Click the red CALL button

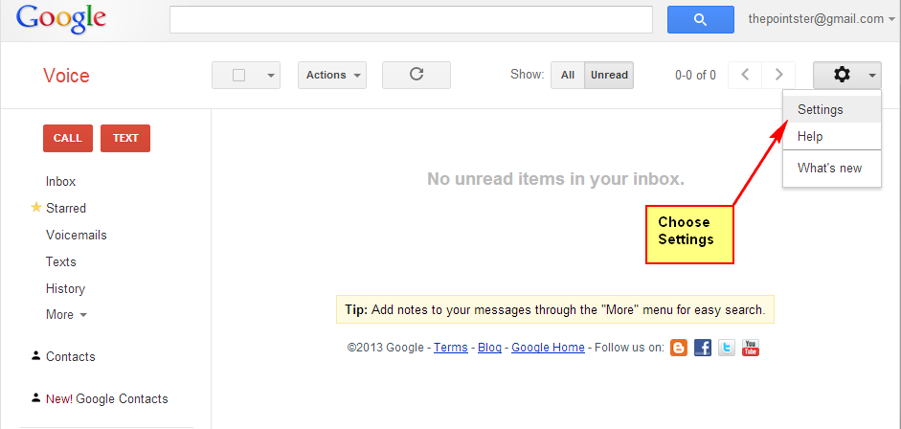click(68, 139)
